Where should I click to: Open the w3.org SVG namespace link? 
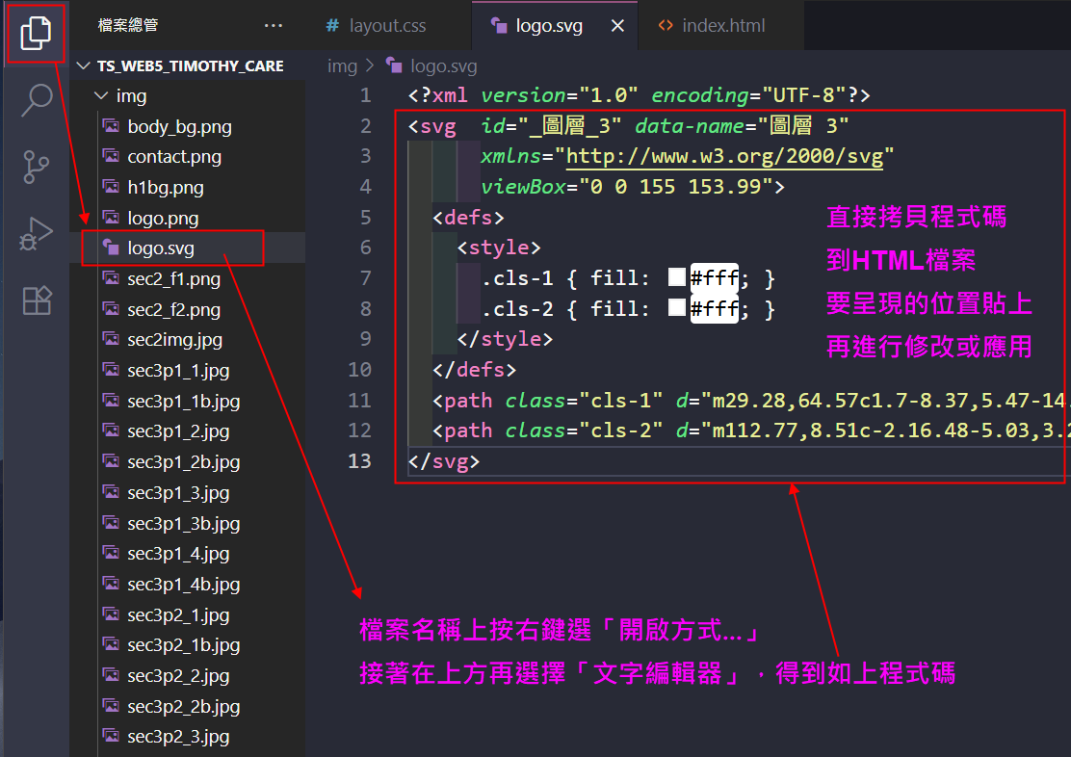pyautogui.click(x=723, y=157)
